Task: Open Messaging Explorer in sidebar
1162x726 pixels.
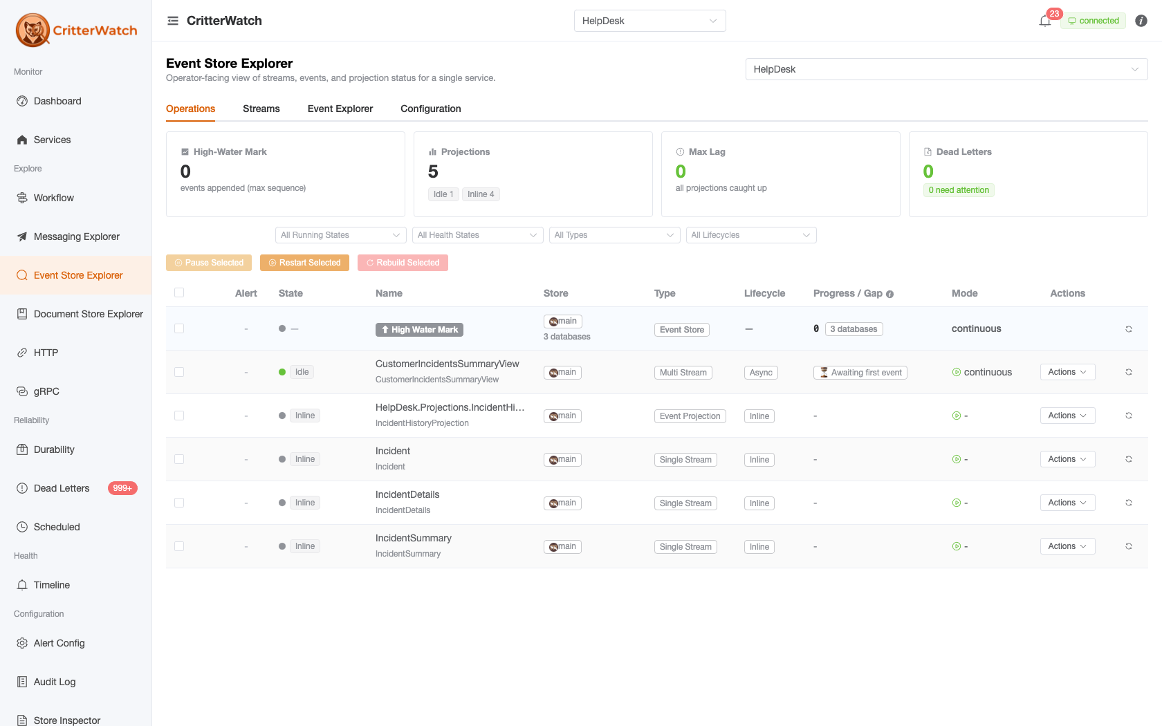Action: pyautogui.click(x=75, y=236)
